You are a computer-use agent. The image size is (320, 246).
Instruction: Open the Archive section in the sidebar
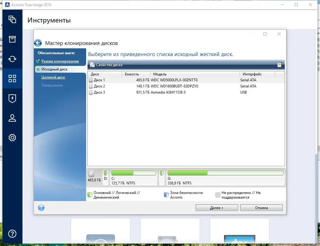point(12,39)
